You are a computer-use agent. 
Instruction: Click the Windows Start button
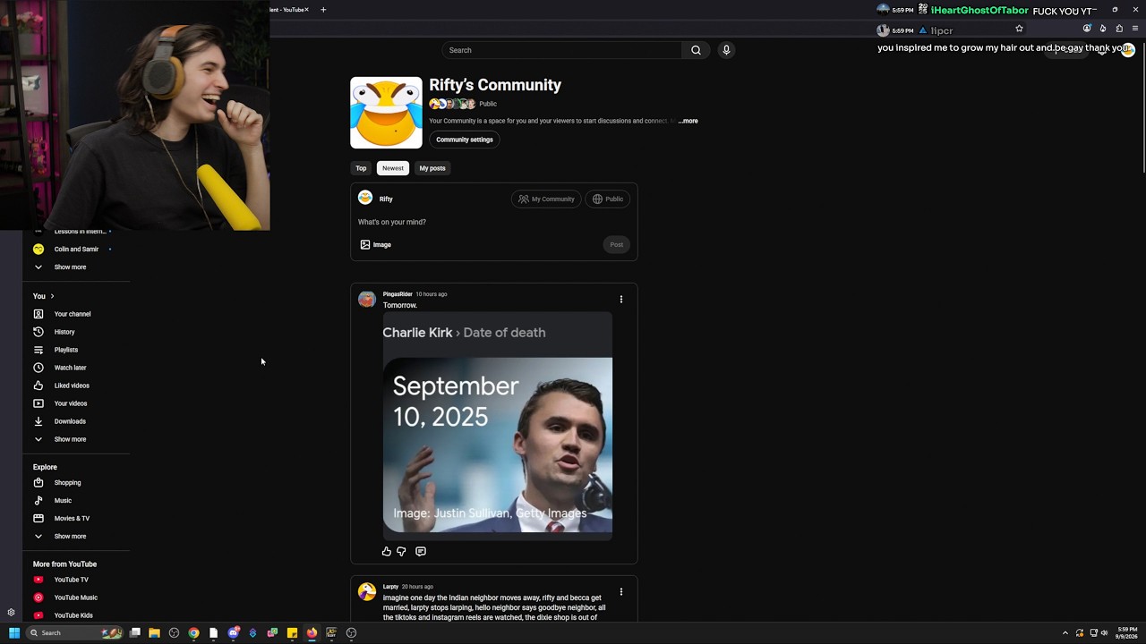point(14,633)
